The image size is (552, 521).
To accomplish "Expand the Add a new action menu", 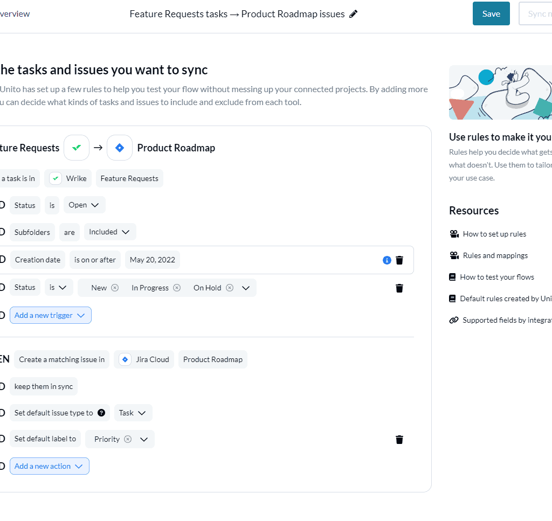I will click(50, 466).
